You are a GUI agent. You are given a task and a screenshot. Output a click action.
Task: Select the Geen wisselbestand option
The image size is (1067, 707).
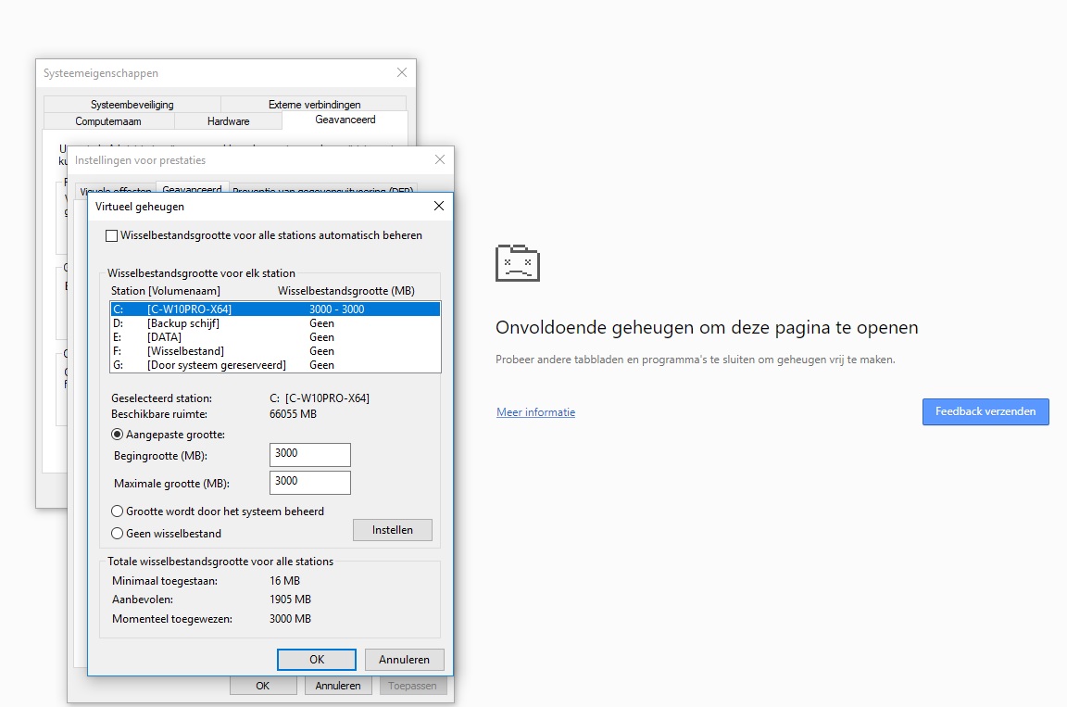click(x=118, y=533)
